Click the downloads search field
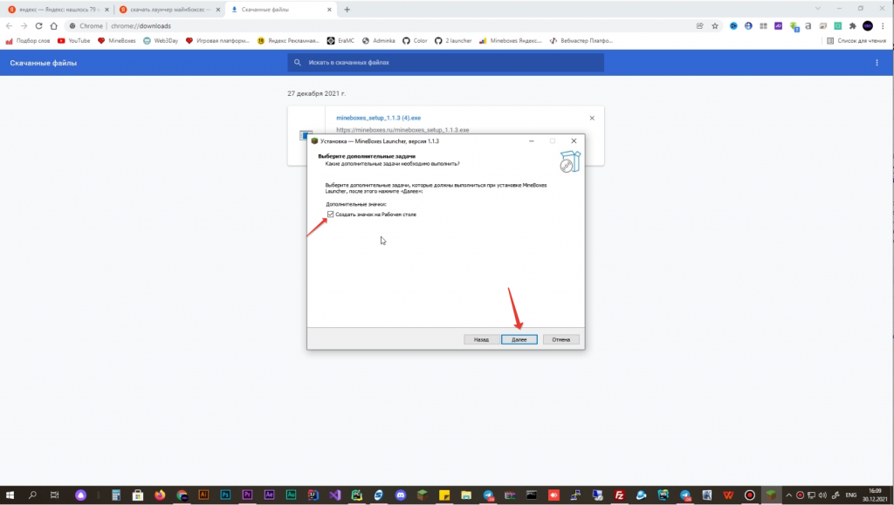This screenshot has height=505, width=894. pyautogui.click(x=445, y=63)
